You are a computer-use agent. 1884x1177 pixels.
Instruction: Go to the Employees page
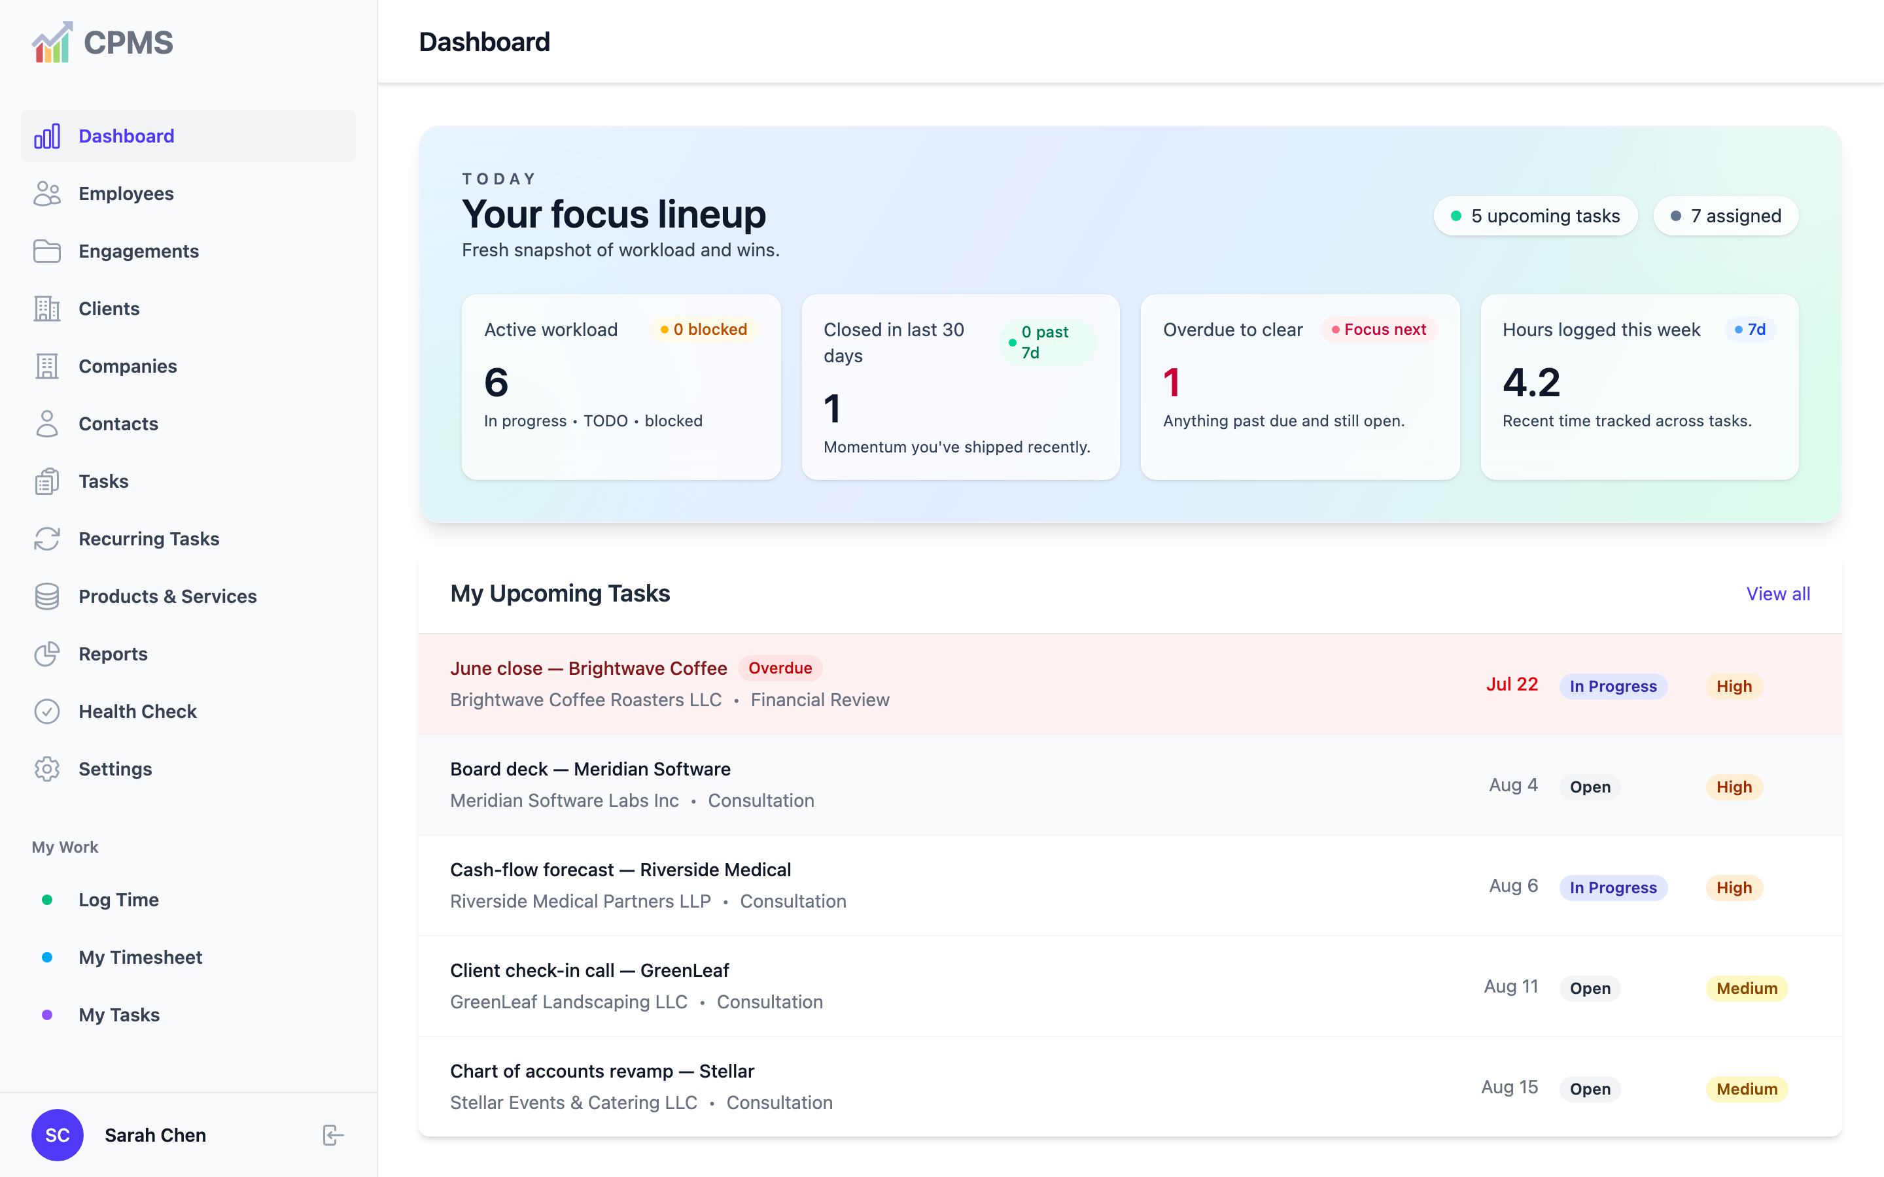188,194
